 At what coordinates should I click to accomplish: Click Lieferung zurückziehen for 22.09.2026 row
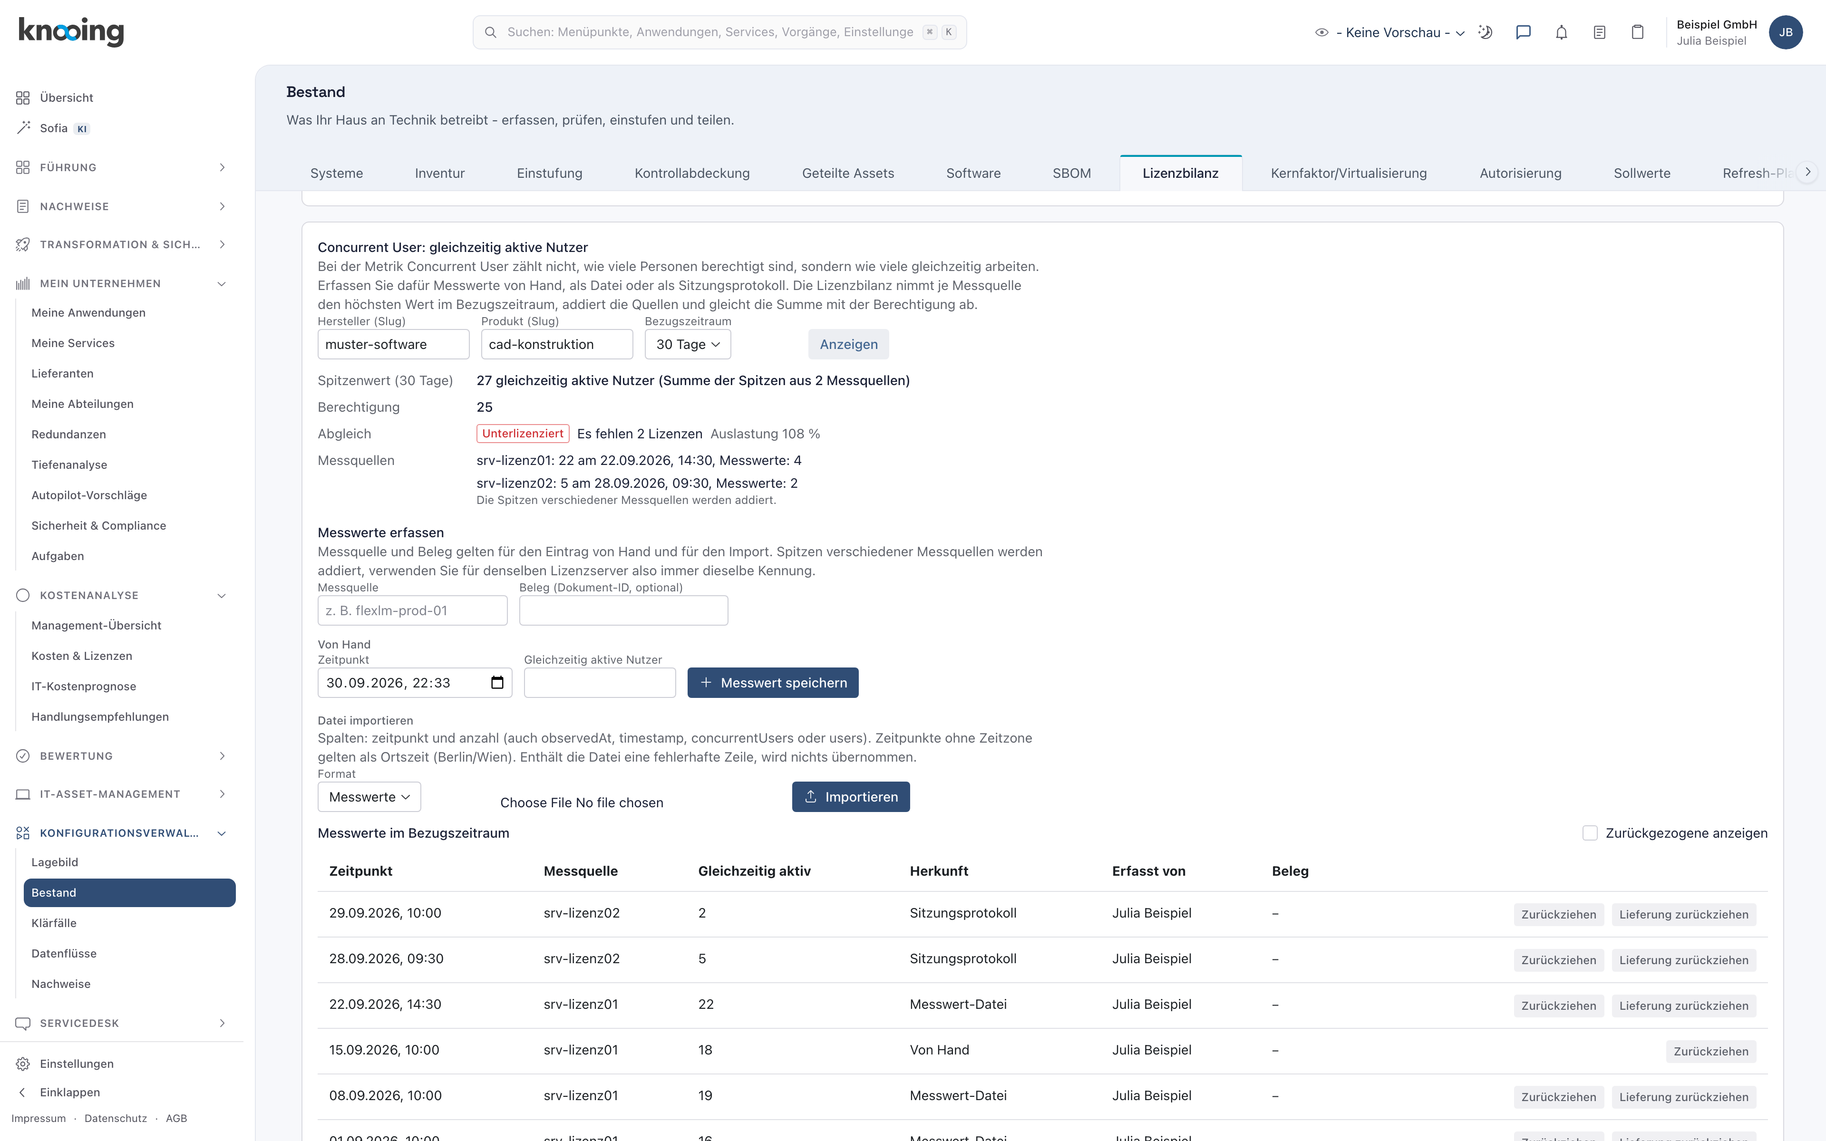[x=1683, y=1006]
